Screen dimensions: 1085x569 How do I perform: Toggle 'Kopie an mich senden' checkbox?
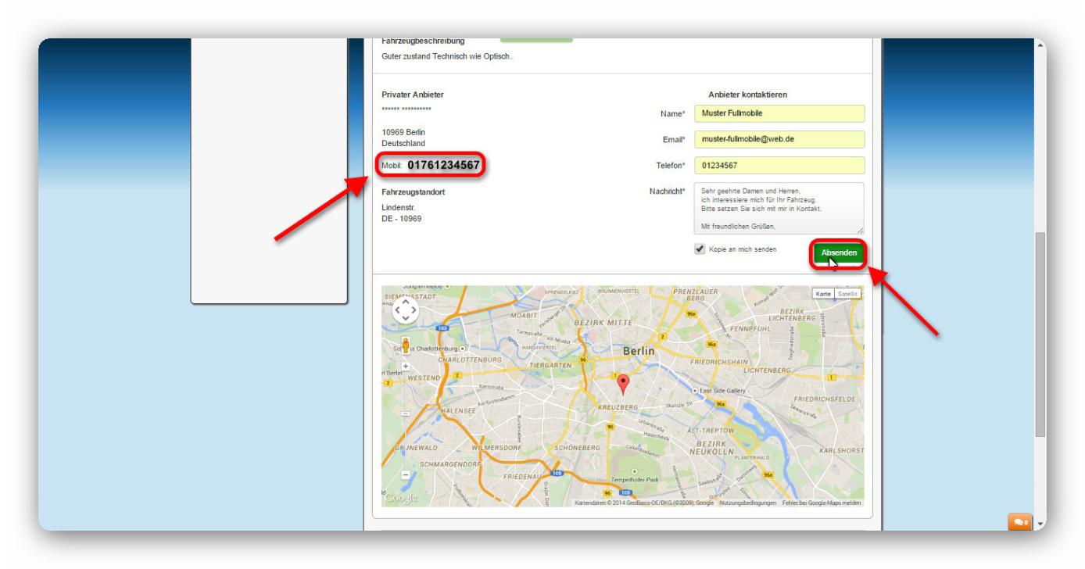[x=699, y=249]
